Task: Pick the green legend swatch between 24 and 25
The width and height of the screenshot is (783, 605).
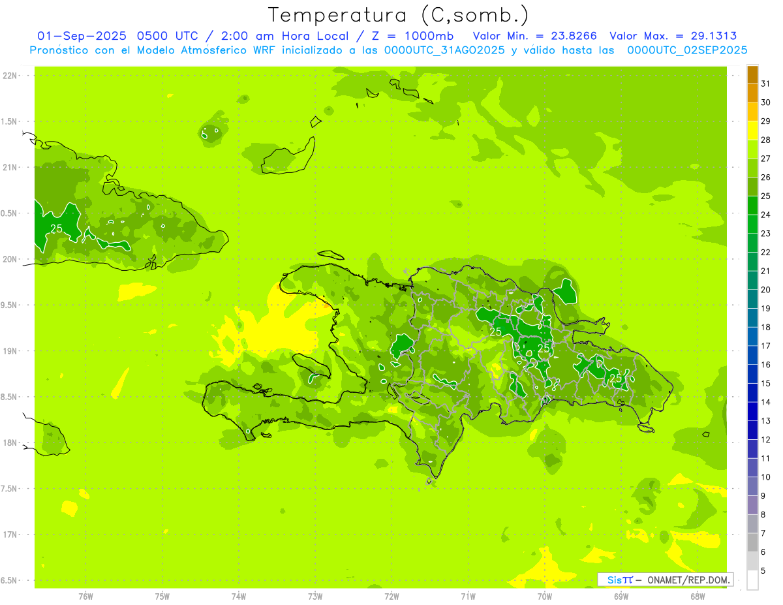Action: pyautogui.click(x=752, y=205)
